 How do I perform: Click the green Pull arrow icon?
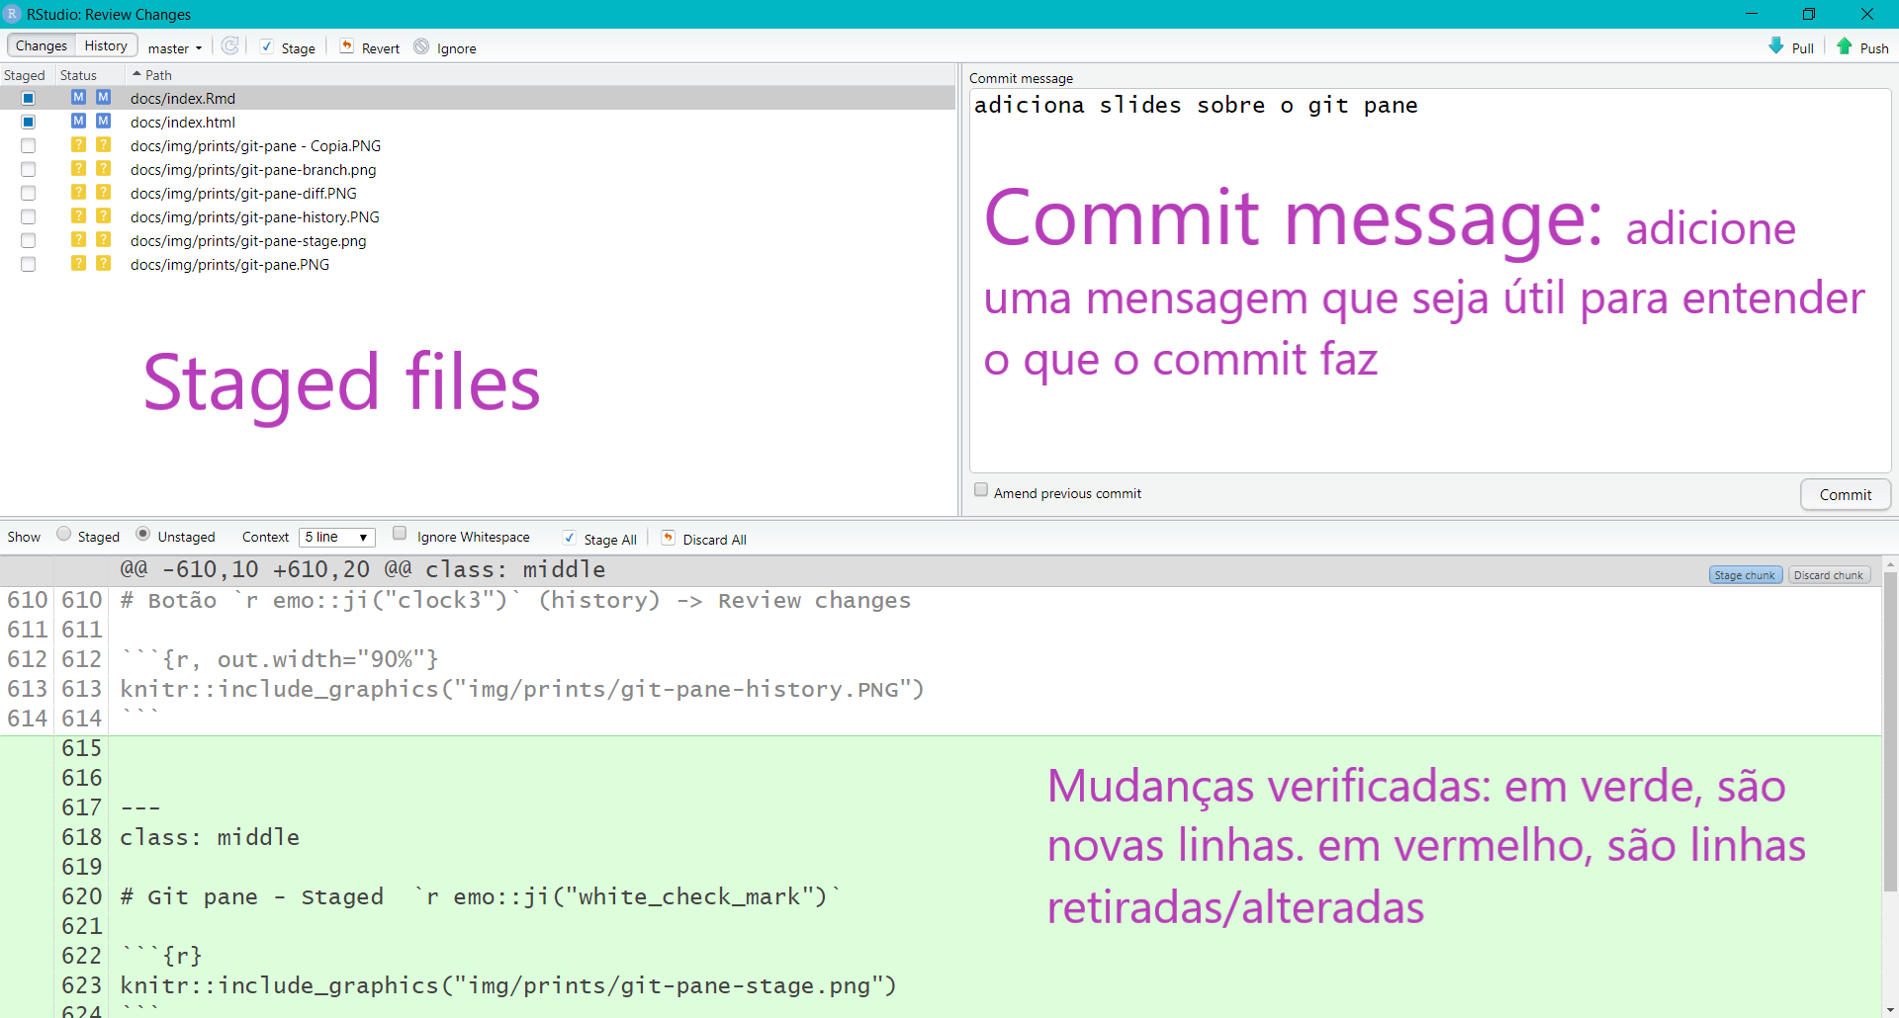(1776, 46)
